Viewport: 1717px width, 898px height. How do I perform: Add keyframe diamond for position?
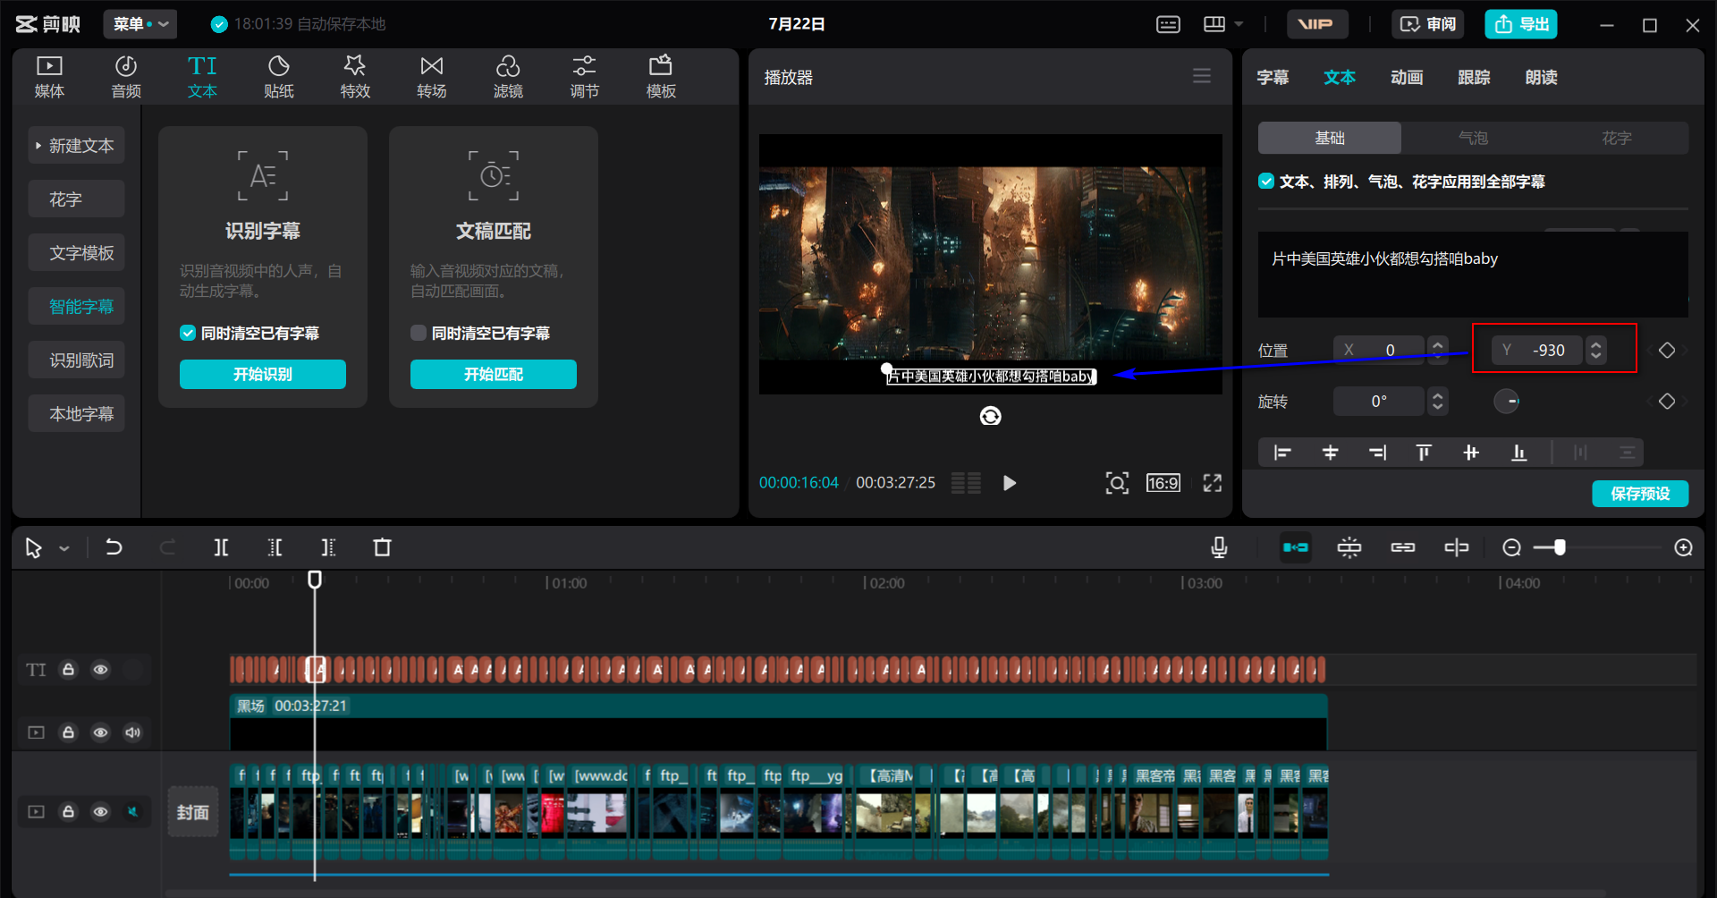1667,350
